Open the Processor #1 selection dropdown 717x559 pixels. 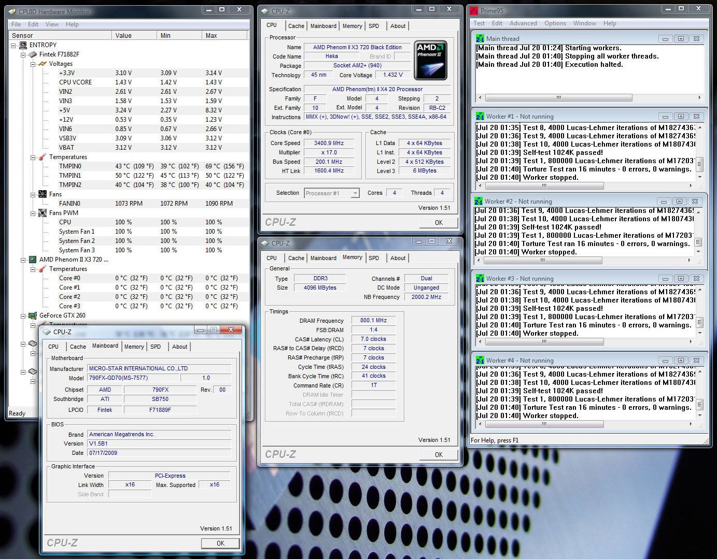355,193
